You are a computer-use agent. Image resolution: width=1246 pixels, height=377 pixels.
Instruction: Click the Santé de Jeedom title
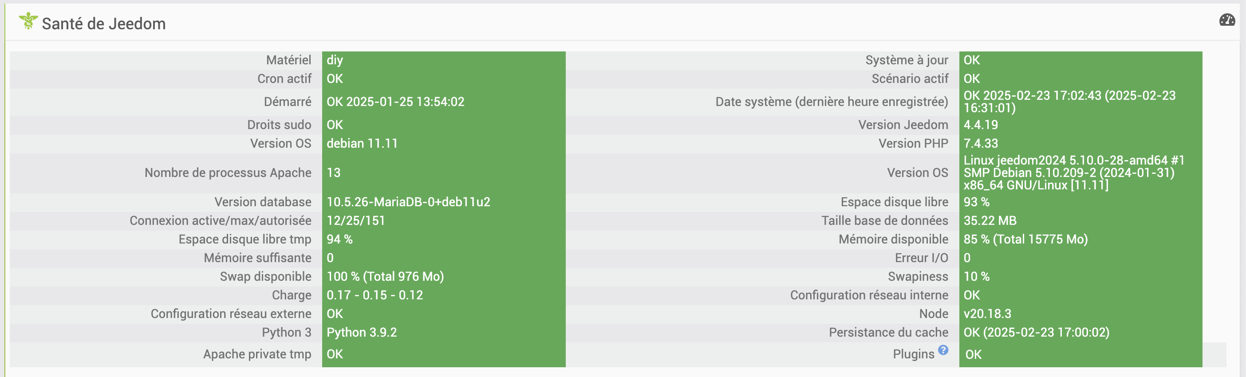[103, 24]
